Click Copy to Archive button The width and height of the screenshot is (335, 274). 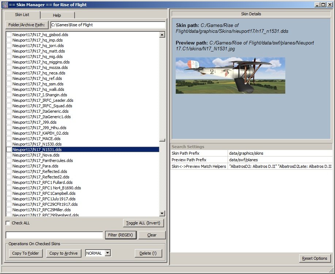[x=64, y=253]
